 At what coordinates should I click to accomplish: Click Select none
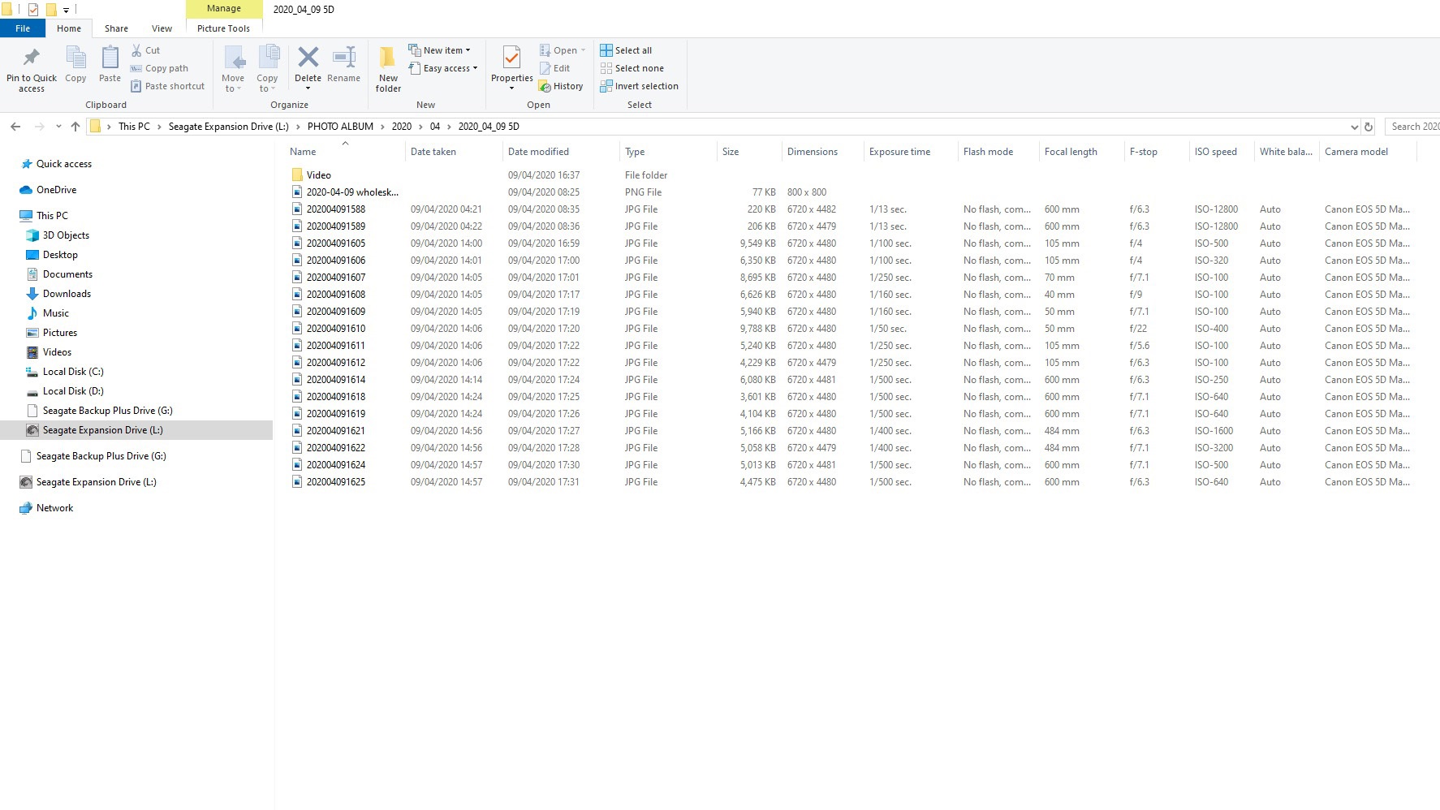pyautogui.click(x=632, y=68)
